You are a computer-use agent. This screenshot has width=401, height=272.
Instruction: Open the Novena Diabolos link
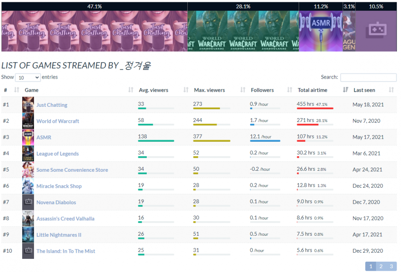tap(56, 202)
